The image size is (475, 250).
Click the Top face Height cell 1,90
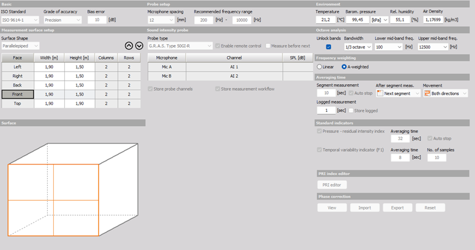coord(80,103)
